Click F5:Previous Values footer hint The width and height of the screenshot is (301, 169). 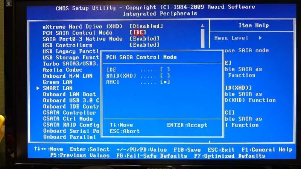tap(80, 155)
